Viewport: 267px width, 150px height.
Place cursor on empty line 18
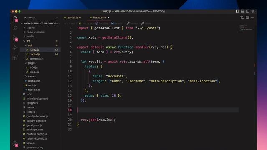tap(158, 110)
